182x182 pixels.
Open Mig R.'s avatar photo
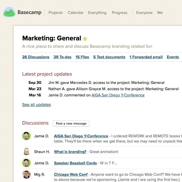click(26, 174)
